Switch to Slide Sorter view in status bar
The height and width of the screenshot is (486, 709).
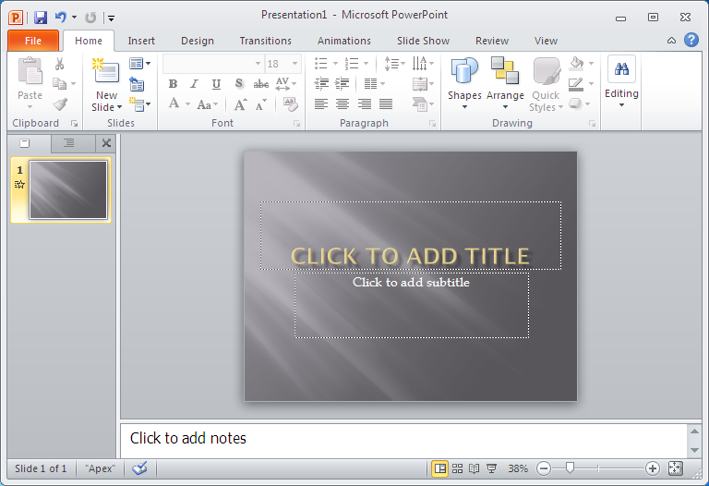(x=457, y=468)
